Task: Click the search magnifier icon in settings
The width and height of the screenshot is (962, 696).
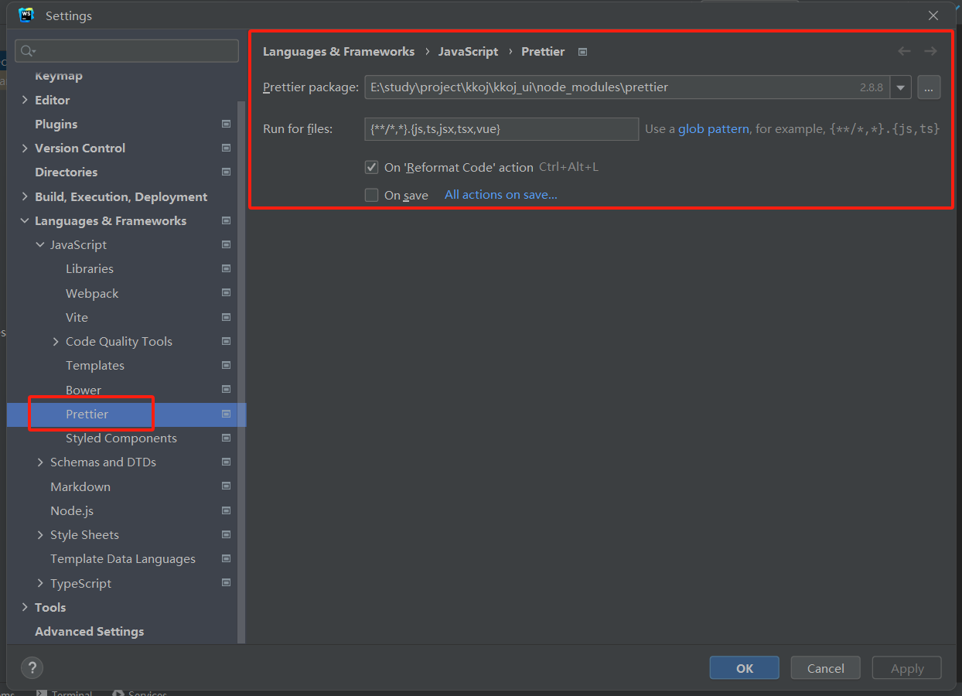Action: 28,51
